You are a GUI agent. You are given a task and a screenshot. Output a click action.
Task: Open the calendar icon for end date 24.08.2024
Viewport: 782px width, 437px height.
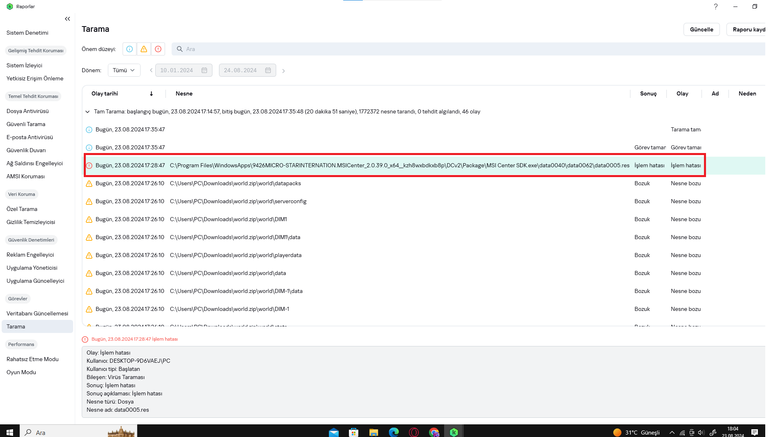tap(268, 70)
